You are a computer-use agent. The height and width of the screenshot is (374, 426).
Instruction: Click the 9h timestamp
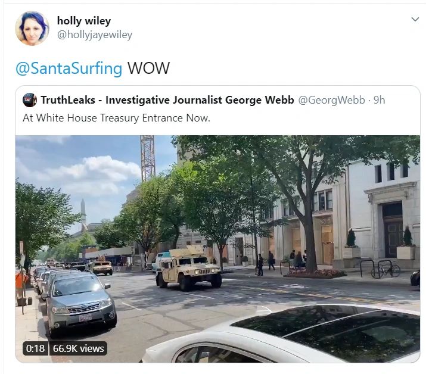pos(379,100)
